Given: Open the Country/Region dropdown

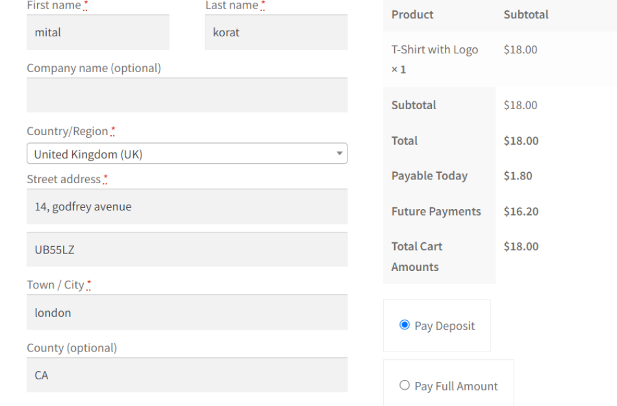Looking at the screenshot, I should click(187, 153).
